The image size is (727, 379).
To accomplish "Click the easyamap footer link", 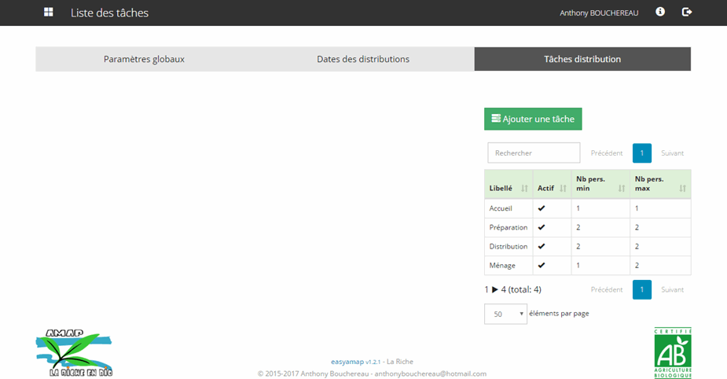I will pyautogui.click(x=345, y=362).
